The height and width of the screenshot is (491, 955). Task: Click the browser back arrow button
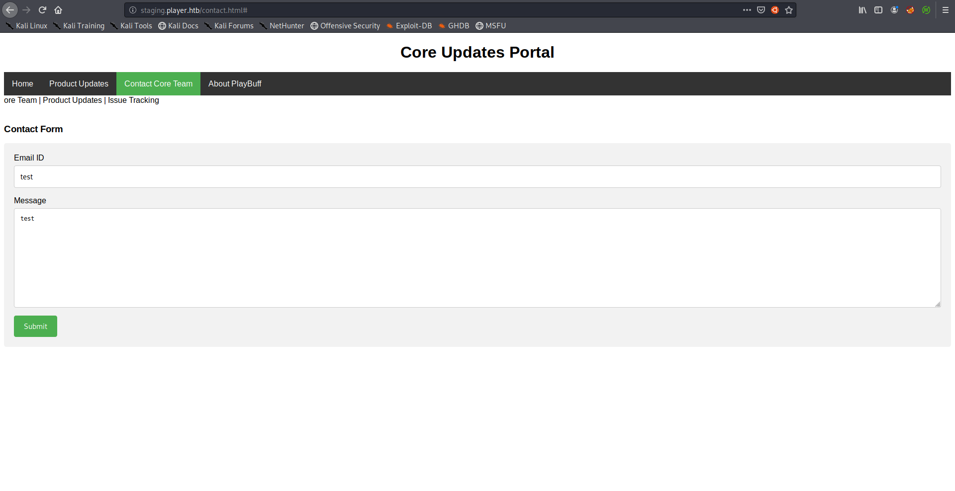10,10
